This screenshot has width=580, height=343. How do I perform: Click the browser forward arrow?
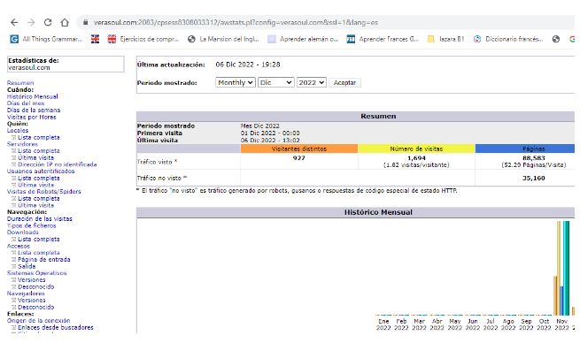click(x=31, y=22)
